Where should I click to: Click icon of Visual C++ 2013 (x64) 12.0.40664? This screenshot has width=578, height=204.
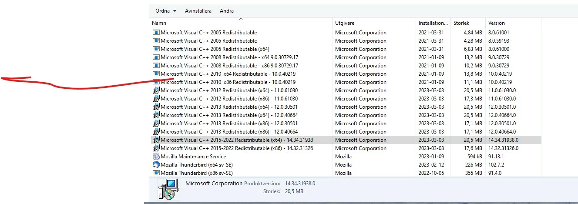coord(156,115)
